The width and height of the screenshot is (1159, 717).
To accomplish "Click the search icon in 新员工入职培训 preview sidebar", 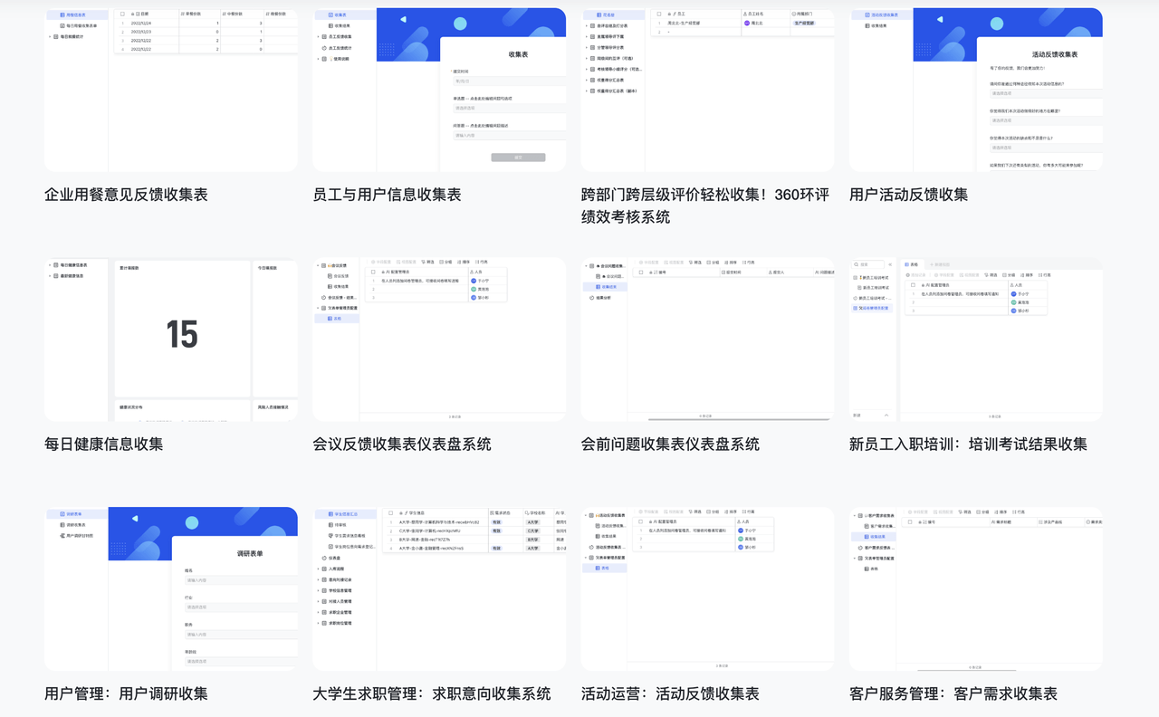I will 857,264.
